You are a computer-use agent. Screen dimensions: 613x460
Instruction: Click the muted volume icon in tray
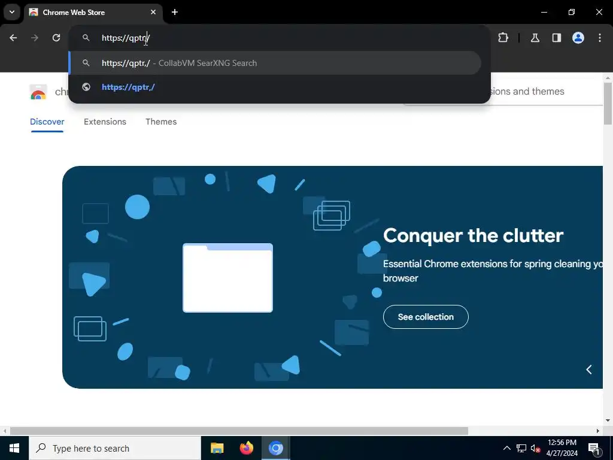pyautogui.click(x=535, y=448)
